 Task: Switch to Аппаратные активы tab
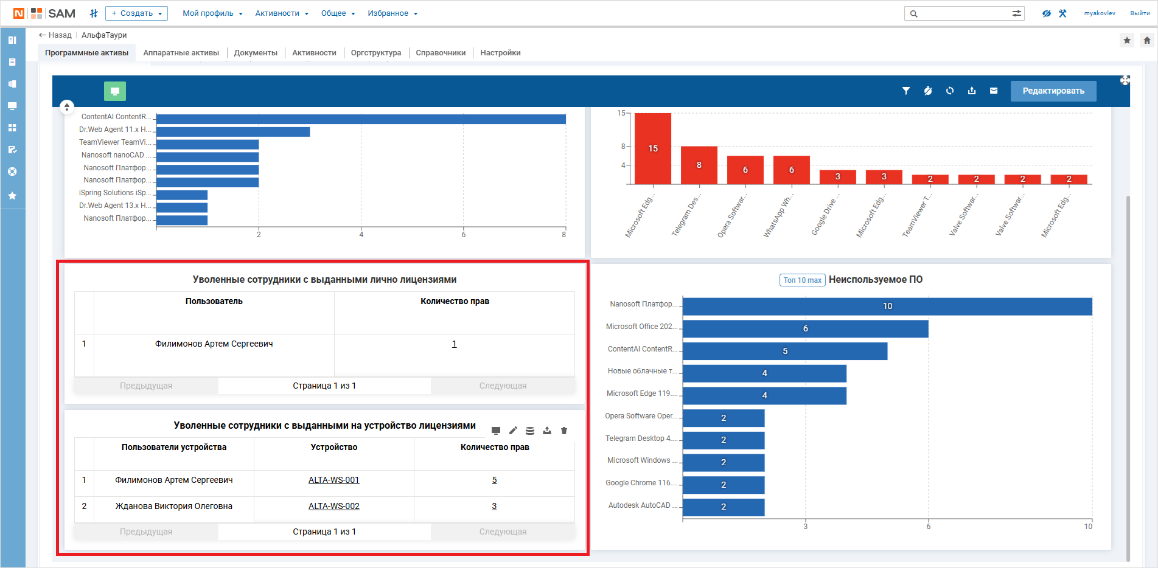tap(181, 53)
